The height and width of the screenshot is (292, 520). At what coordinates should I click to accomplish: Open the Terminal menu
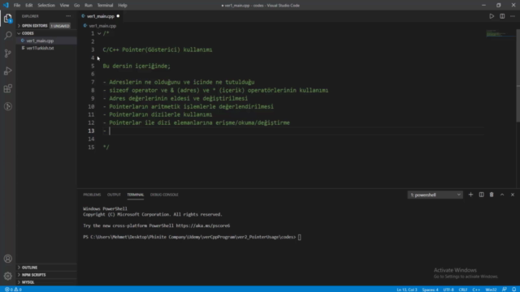(x=105, y=6)
